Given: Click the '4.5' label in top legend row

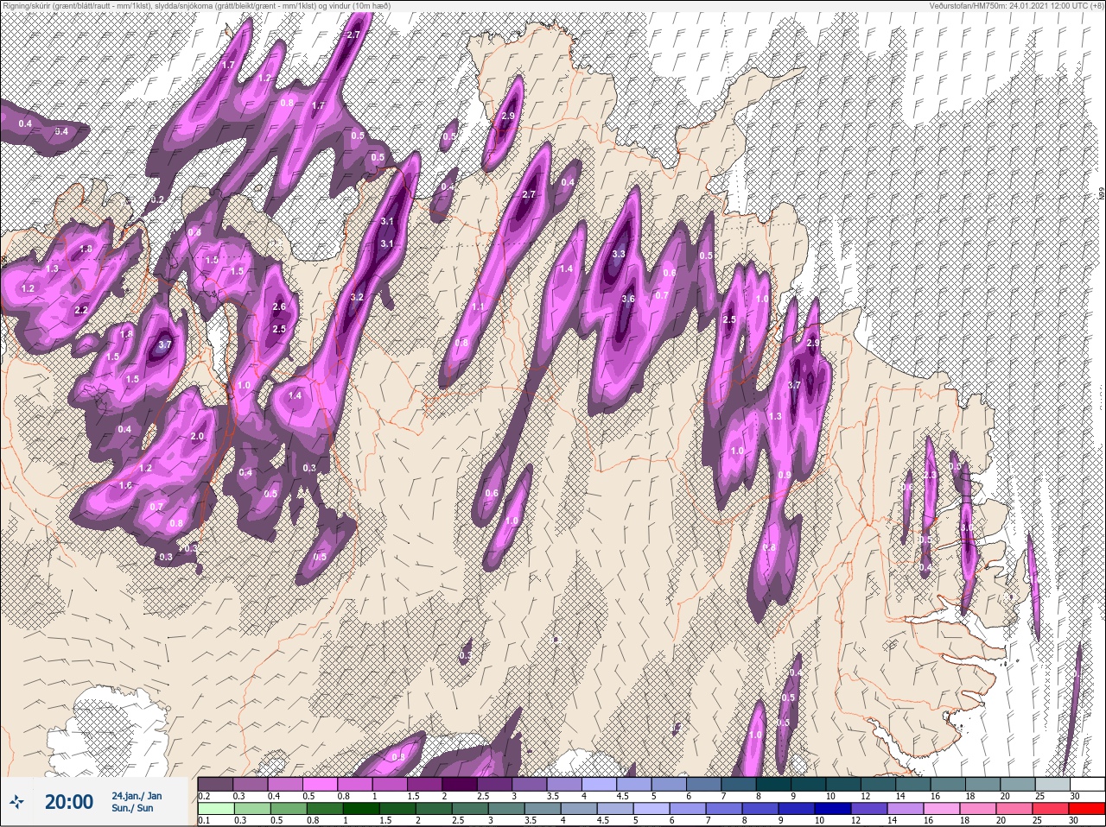Looking at the screenshot, I should (x=621, y=796).
